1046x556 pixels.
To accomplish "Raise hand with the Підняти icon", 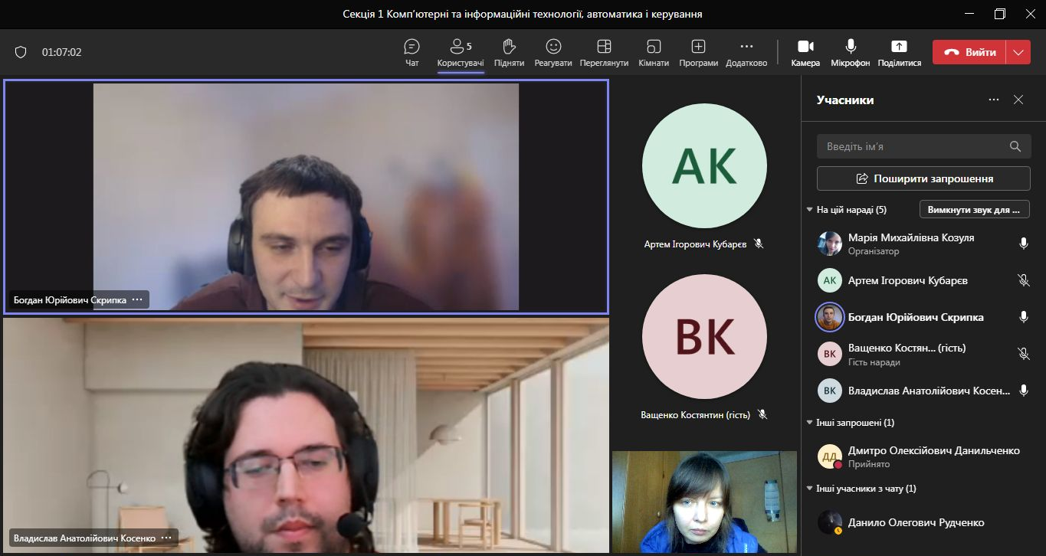I will point(509,52).
